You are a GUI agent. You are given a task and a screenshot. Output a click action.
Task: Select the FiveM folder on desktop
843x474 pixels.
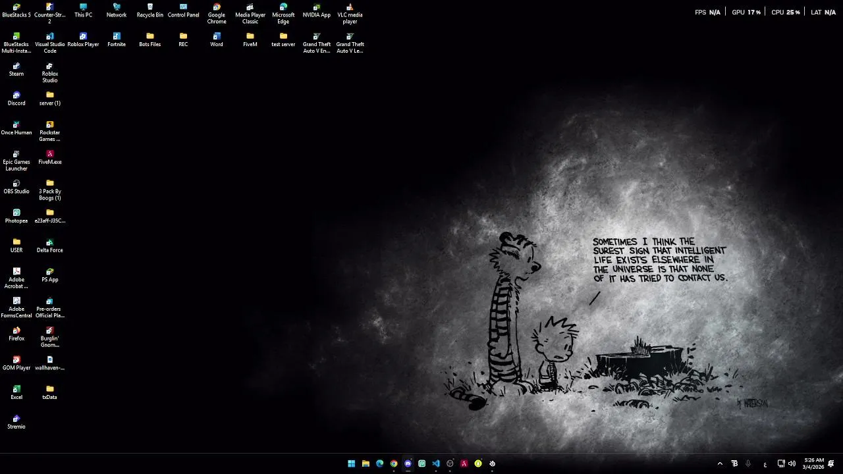click(250, 40)
